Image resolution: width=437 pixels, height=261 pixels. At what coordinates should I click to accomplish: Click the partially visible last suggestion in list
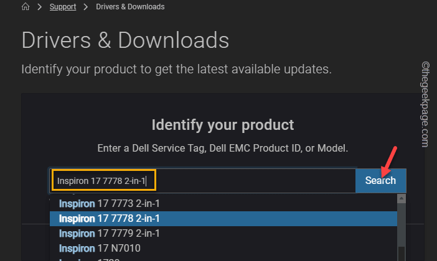223,259
